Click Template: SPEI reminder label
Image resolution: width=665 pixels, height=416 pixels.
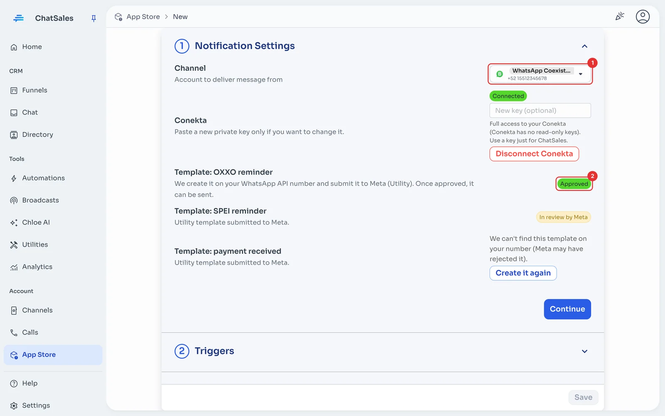tap(220, 211)
